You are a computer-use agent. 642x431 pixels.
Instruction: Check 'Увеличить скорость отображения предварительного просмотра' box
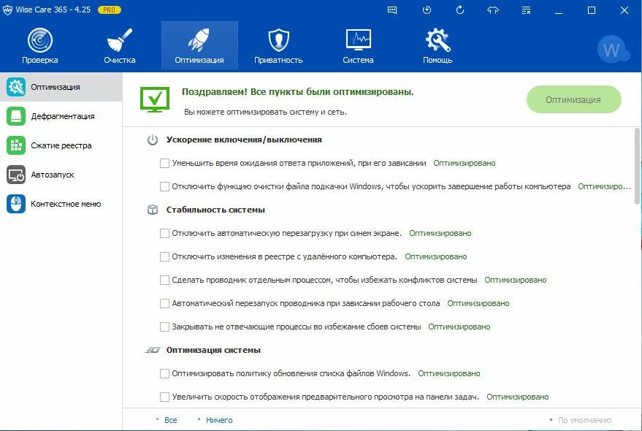[x=164, y=397]
